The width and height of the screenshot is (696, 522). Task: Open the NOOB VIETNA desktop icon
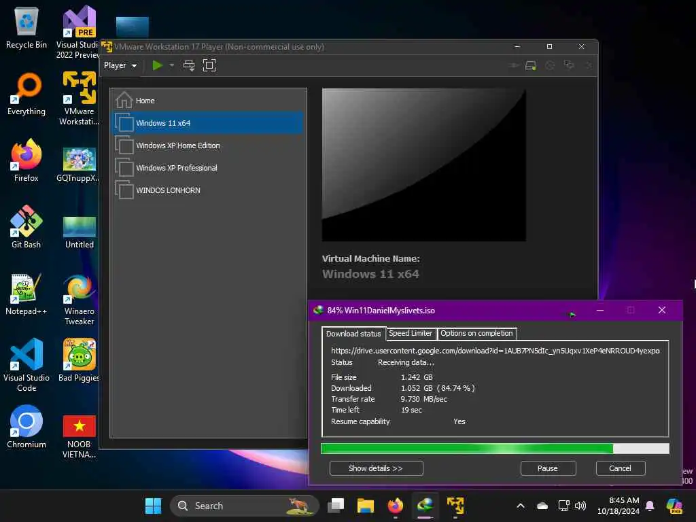(x=79, y=436)
